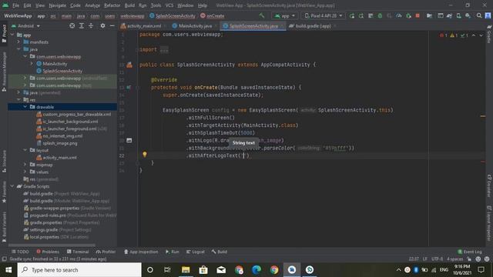
Task: Click the override gutter icon beside onCreate
Action: (x=129, y=87)
